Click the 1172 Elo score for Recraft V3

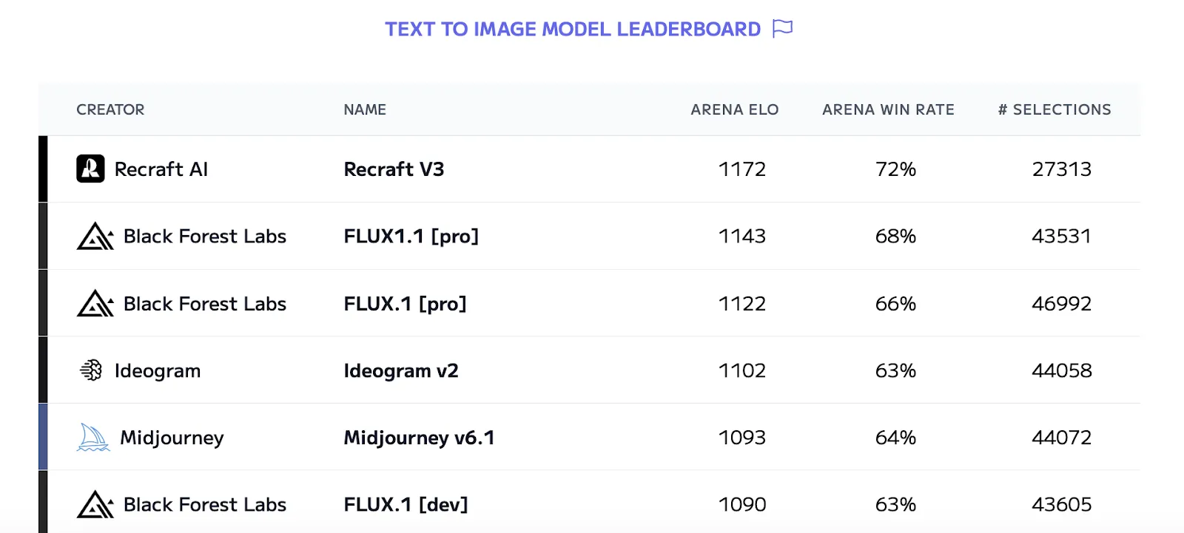[x=742, y=169]
